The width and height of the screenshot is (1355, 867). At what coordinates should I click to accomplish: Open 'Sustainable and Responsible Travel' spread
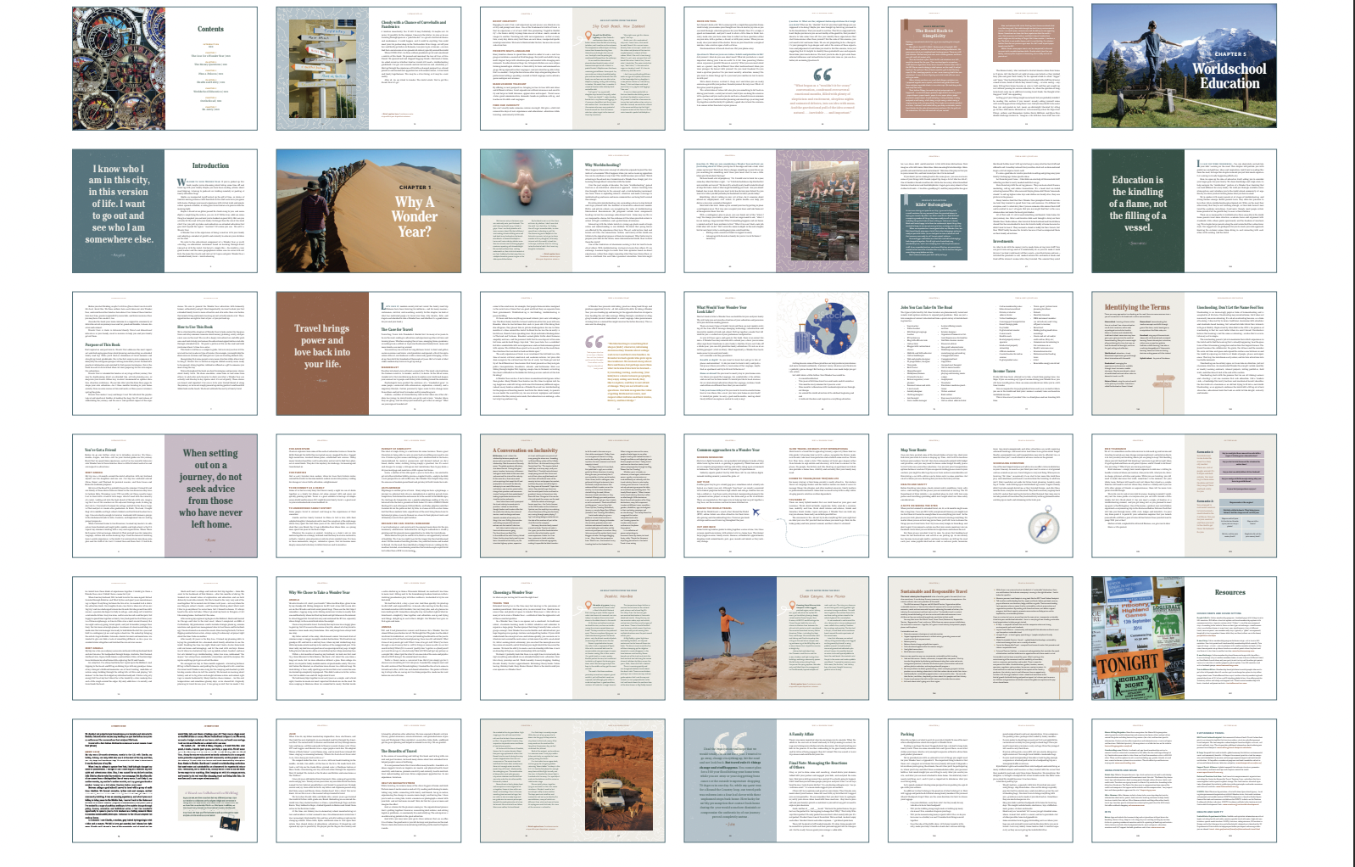coord(980,639)
